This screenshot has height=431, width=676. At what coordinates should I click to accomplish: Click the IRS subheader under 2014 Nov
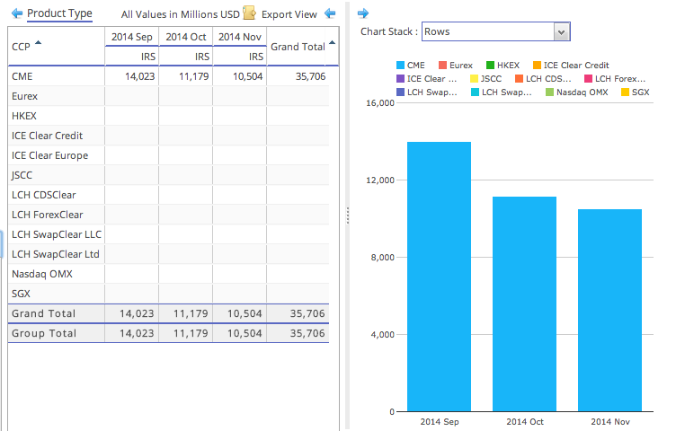[x=255, y=57]
